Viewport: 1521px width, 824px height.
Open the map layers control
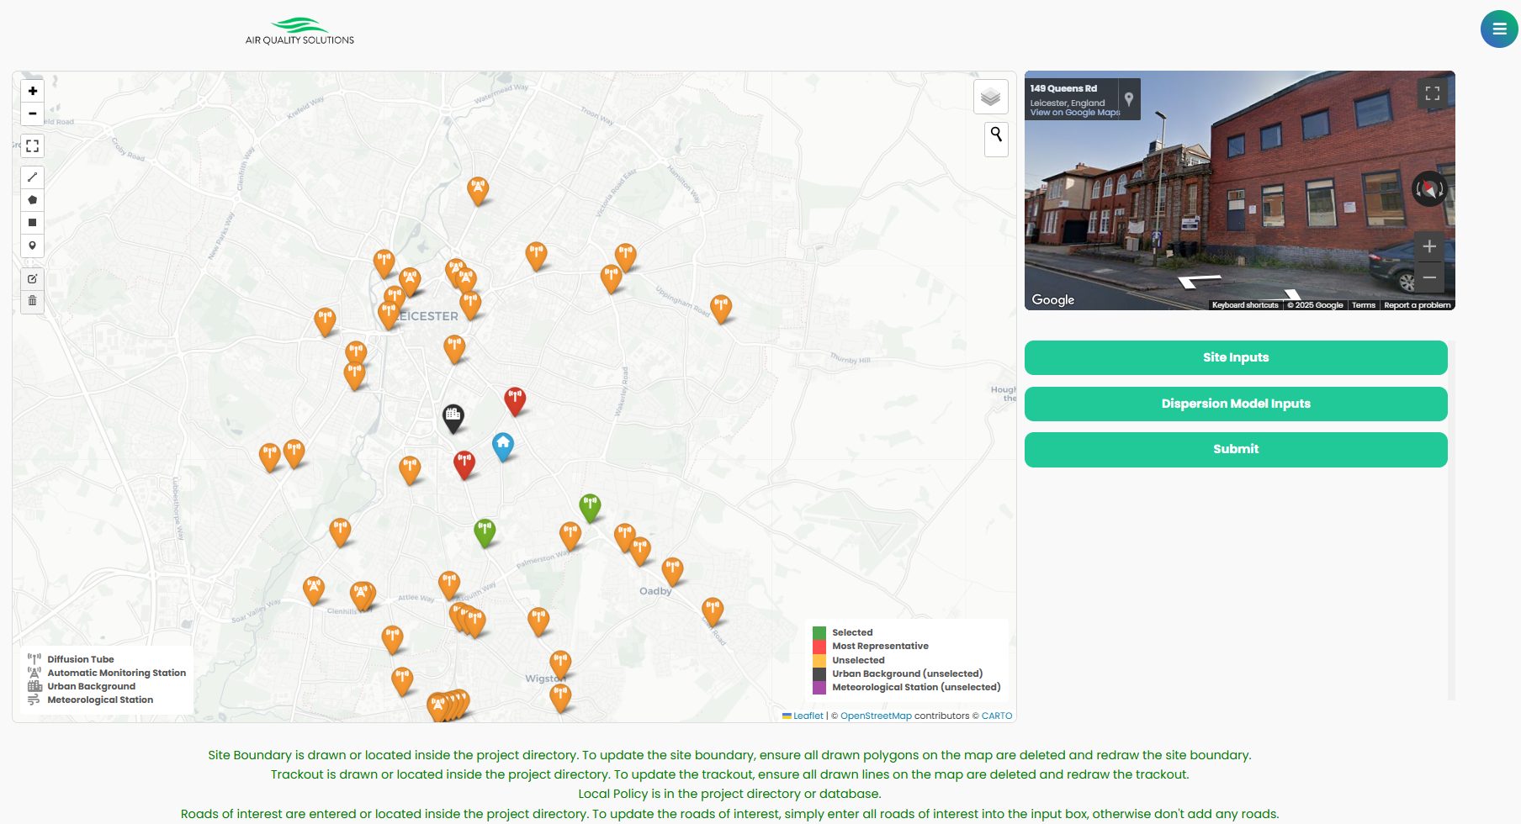pos(990,98)
